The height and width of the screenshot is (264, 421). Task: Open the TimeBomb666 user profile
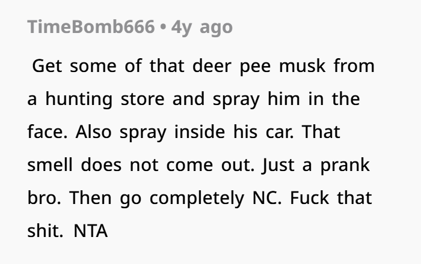[x=90, y=28]
